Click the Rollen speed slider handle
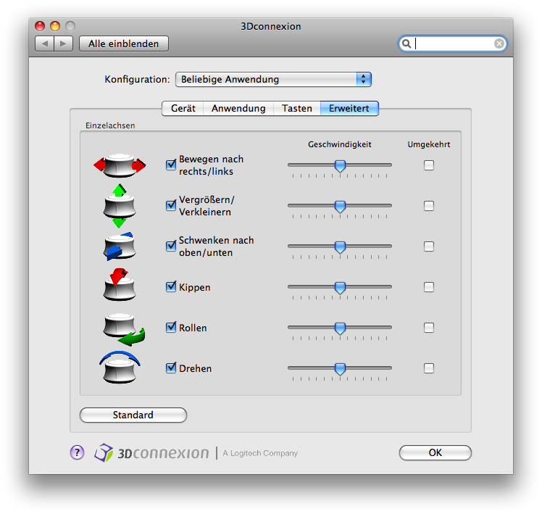 click(x=340, y=328)
